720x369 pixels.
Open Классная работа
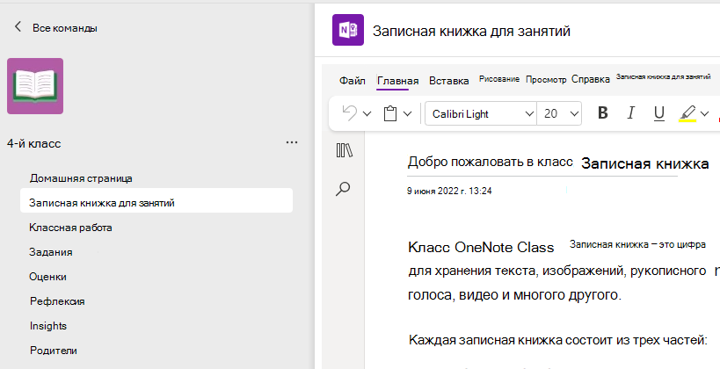pyautogui.click(x=70, y=228)
